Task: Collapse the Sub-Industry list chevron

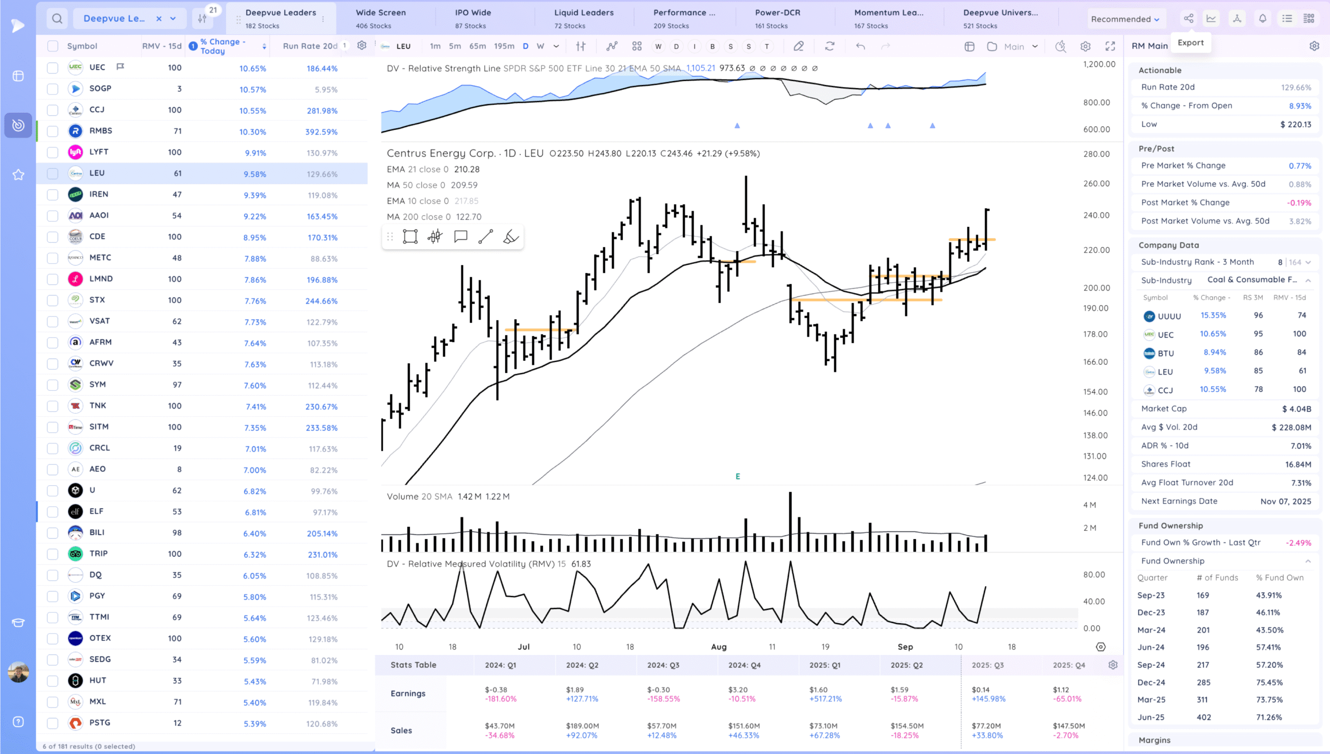Action: (x=1308, y=280)
